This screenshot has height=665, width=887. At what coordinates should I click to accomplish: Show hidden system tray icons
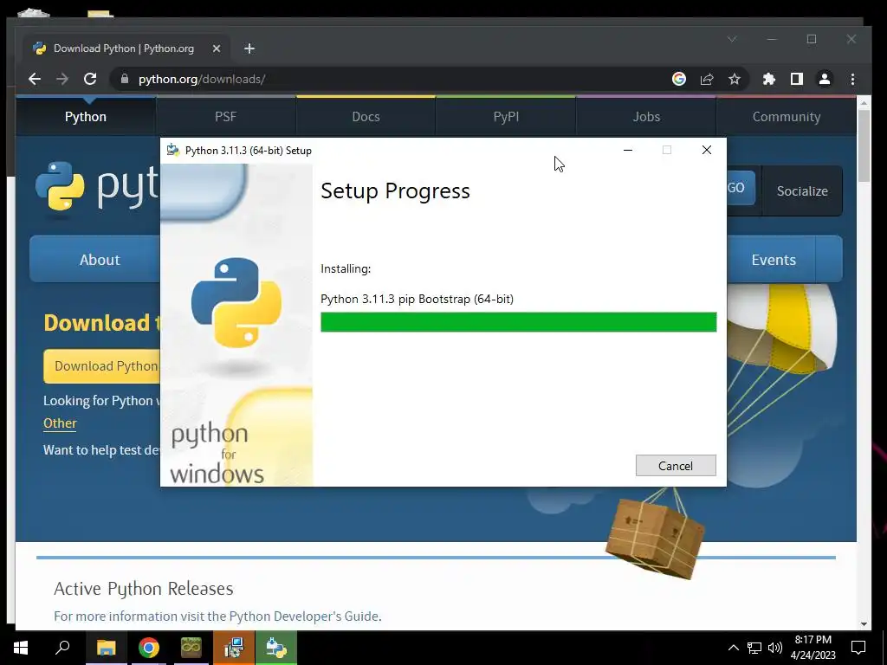click(733, 648)
